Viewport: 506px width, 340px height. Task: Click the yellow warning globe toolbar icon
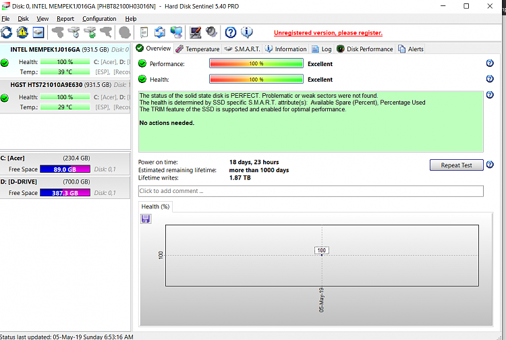tap(22, 32)
